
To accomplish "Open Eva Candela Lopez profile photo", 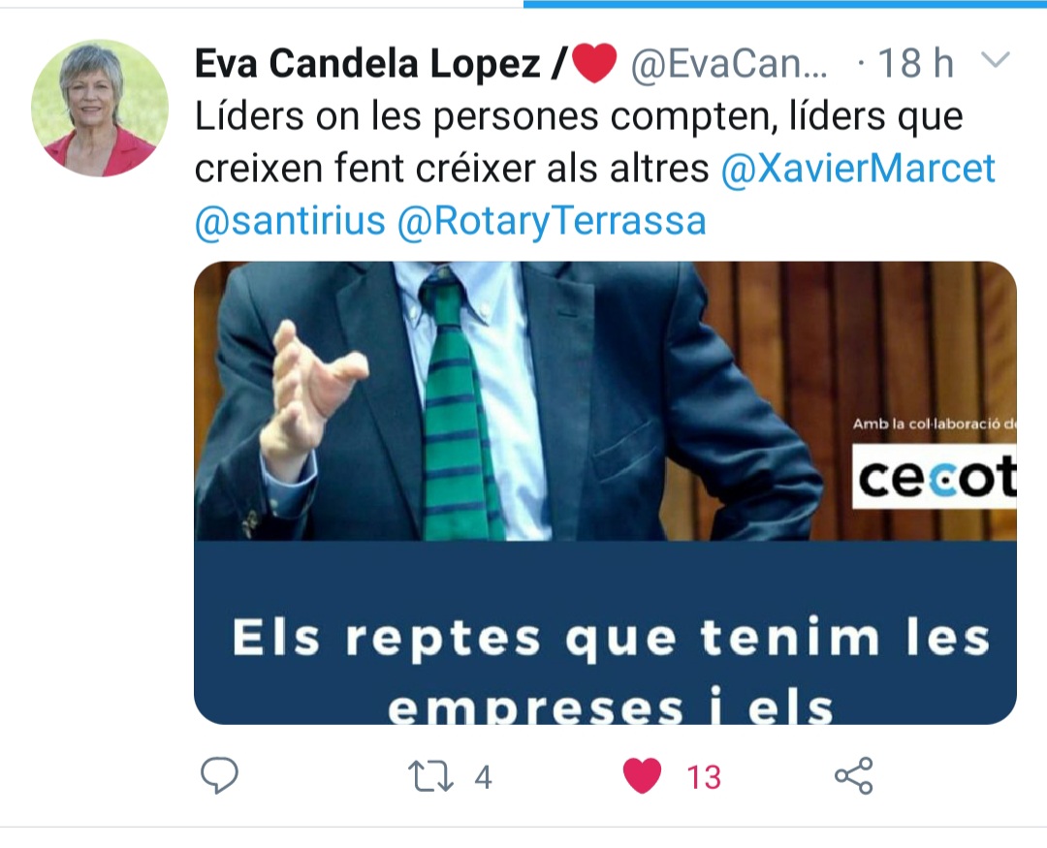I will [x=100, y=109].
